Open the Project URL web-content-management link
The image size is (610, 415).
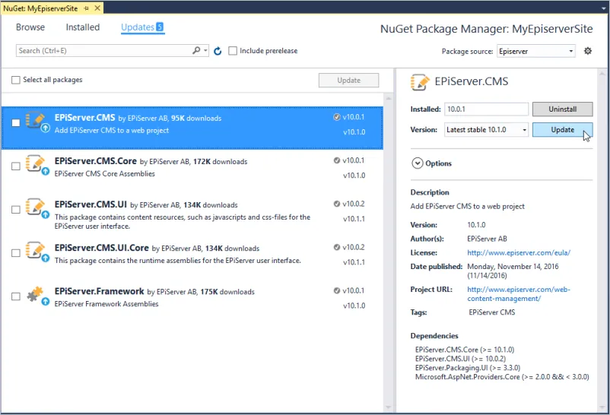click(519, 294)
